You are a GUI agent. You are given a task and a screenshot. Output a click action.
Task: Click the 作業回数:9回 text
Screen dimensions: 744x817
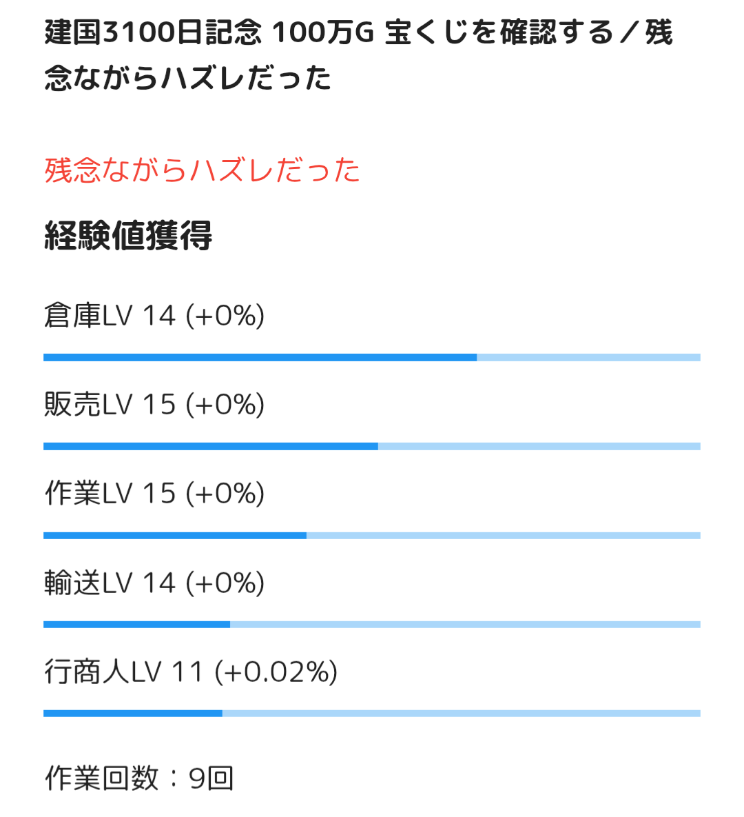pos(139,778)
